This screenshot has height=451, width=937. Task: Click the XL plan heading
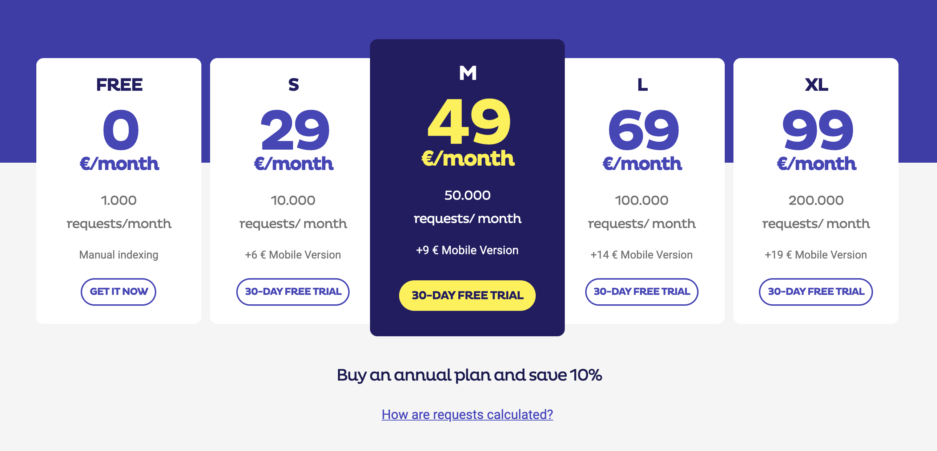816,85
